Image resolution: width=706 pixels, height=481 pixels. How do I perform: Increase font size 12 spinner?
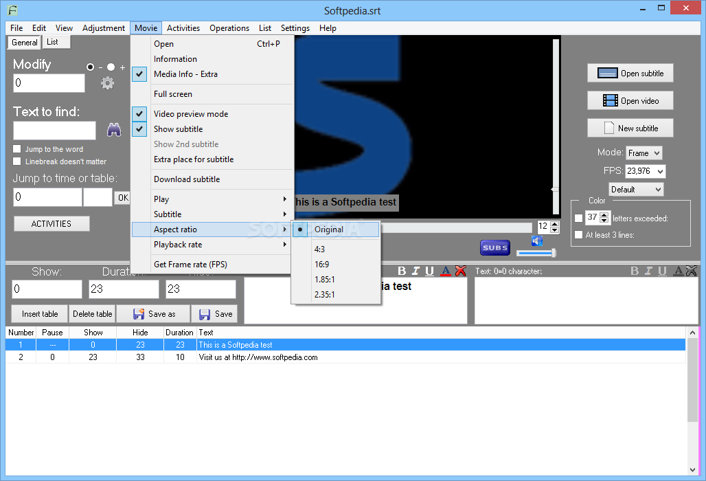pyautogui.click(x=555, y=223)
